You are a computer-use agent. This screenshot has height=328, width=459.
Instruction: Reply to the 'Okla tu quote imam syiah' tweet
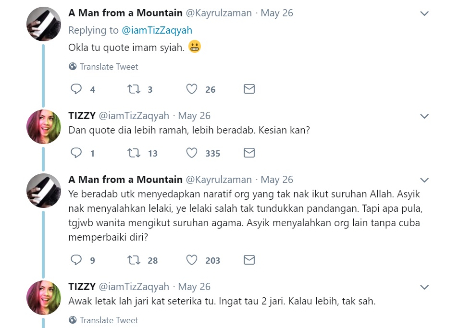(76, 89)
